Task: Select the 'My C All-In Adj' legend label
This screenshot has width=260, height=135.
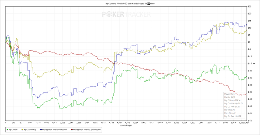Action: [30, 130]
